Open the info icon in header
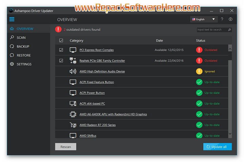This screenshot has width=244, height=162. coord(230,19)
